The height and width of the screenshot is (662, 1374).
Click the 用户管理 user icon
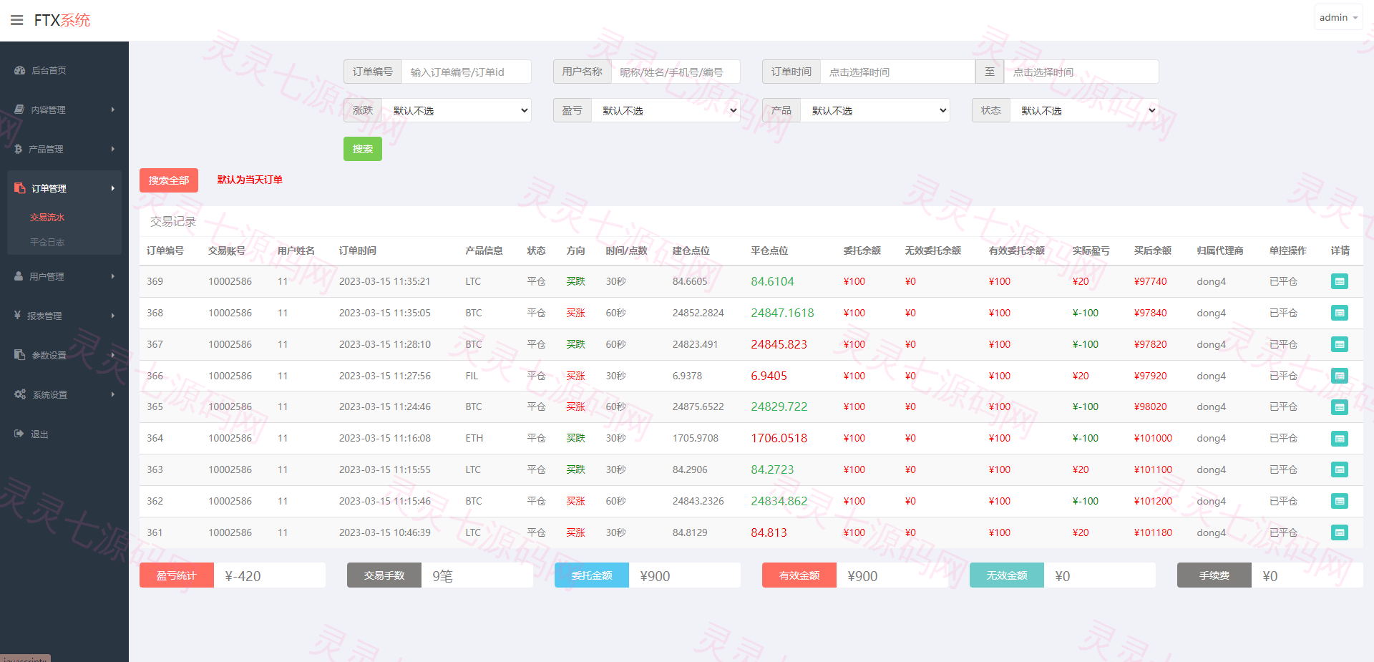tap(19, 276)
